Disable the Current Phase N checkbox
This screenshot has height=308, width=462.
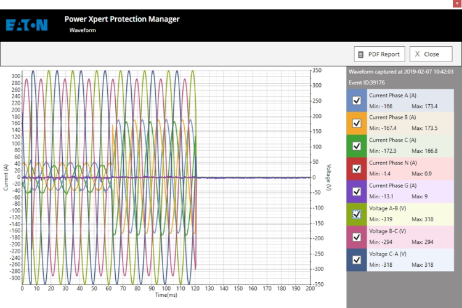tap(356, 169)
